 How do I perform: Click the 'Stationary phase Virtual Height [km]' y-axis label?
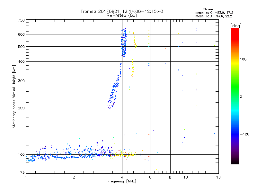tap(14, 96)
